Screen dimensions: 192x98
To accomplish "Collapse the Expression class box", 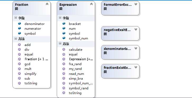I will click(91, 4).
